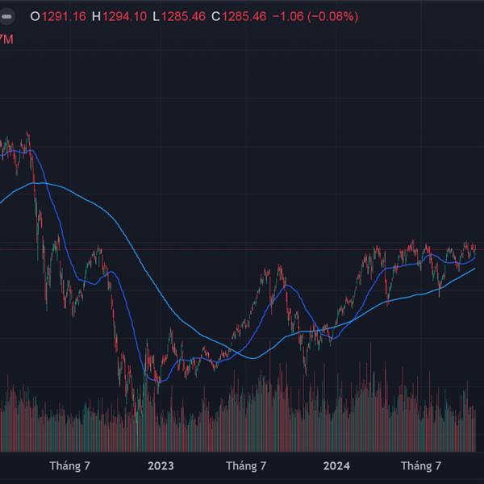Select the open price value O1291.16
This screenshot has height=484, width=484.
(x=58, y=16)
